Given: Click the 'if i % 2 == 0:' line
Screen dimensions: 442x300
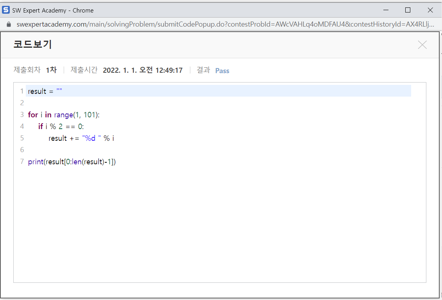Looking at the screenshot, I should 61,126.
